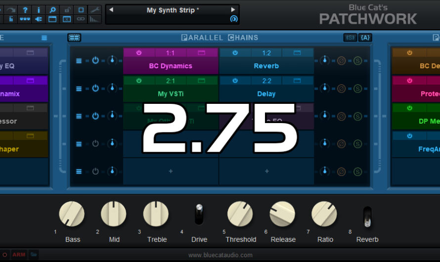Click the level meter bars icon
Viewport: 440px width, 262px height.
(94, 19)
